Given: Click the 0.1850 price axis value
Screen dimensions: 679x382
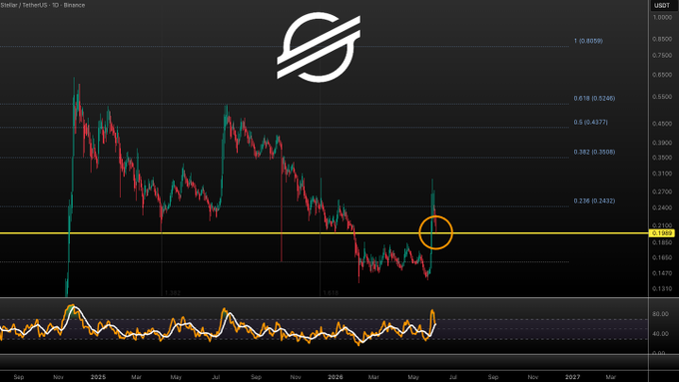Looking at the screenshot, I should 662,243.
